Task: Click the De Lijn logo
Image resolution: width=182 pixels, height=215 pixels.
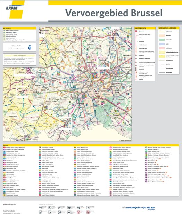Action: click(x=15, y=10)
